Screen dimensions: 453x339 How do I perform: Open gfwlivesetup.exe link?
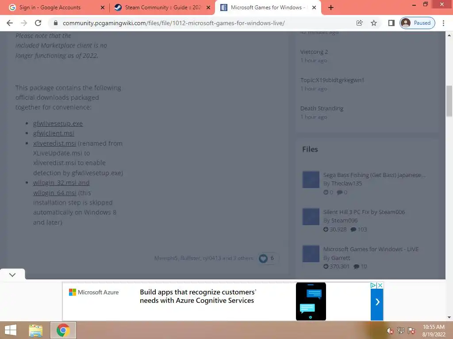pos(58,124)
